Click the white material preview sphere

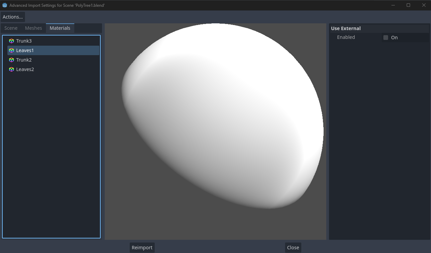tap(223, 116)
